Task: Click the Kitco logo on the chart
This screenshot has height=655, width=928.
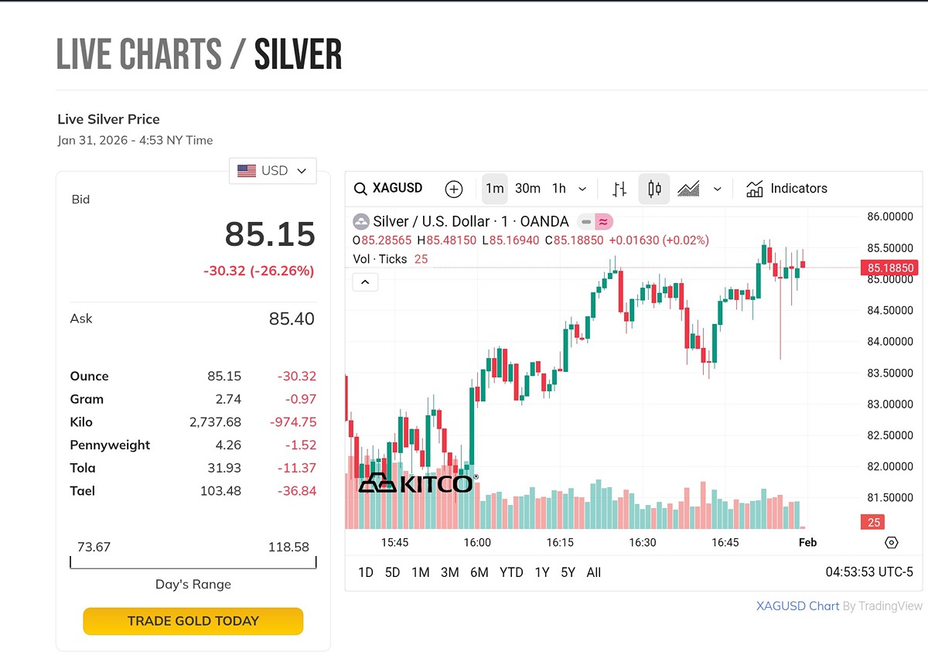Action: tap(417, 483)
